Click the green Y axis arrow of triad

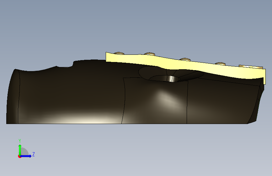pos(20,149)
